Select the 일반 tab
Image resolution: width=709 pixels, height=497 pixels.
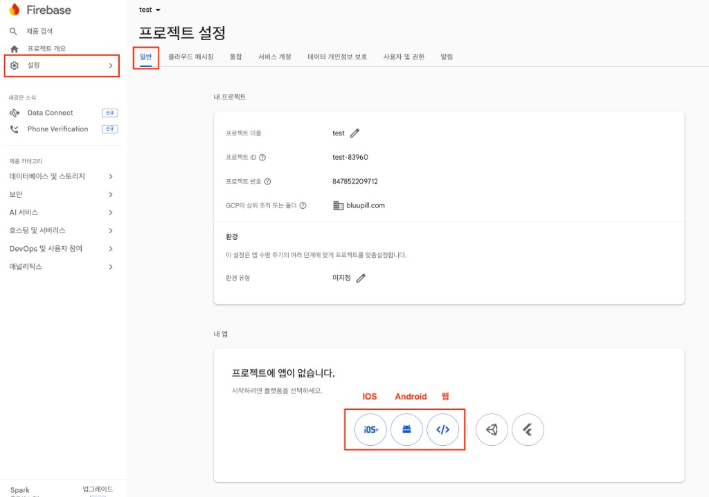(145, 57)
